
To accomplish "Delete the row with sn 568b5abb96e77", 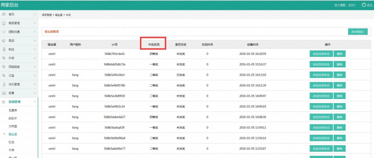I will pyautogui.click(x=340, y=148).
